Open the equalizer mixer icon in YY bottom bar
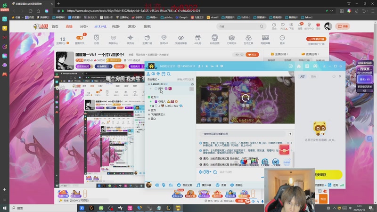Screen dimensions: 377x212 [171, 185]
